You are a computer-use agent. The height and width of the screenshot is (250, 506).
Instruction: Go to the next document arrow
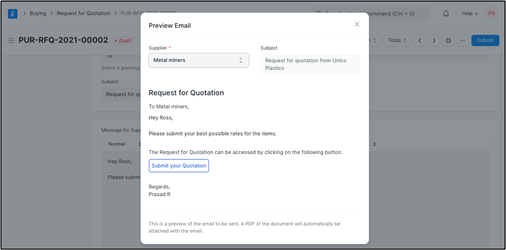point(434,40)
